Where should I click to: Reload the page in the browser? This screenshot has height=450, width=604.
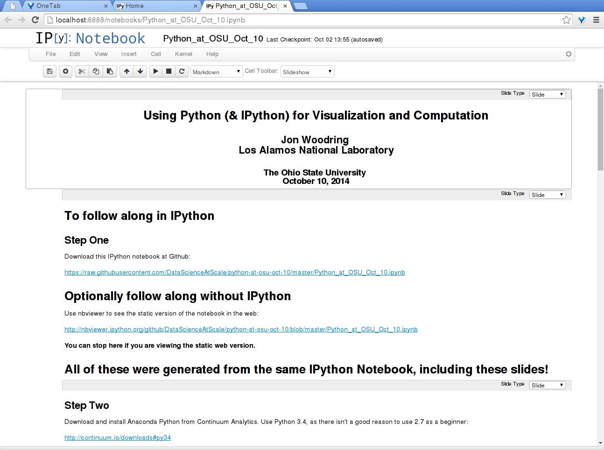pos(35,20)
